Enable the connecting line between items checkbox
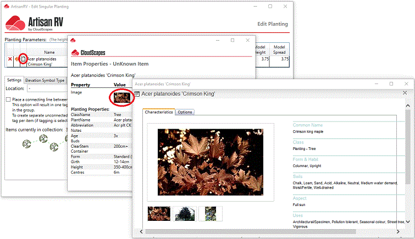The width and height of the screenshot is (415, 239). coord(8,99)
